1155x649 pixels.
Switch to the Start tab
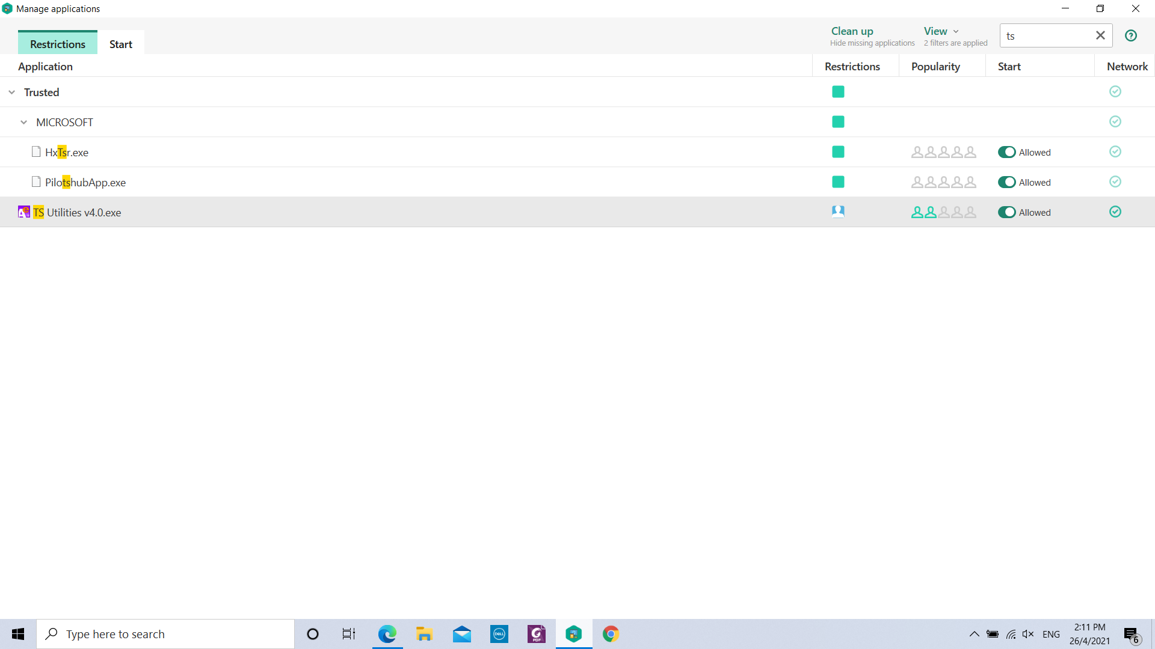[x=120, y=44]
